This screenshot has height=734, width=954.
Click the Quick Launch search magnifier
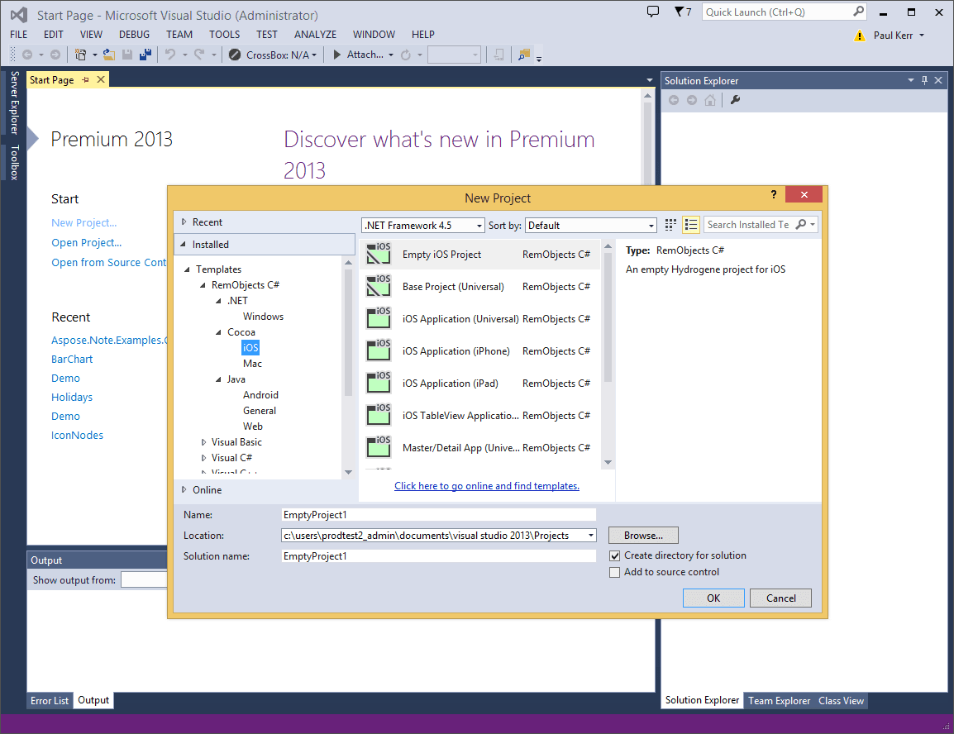858,12
